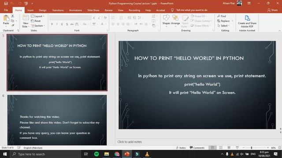Click the Find button
Viewport: 282px width, 158px height.
pos(222,16)
